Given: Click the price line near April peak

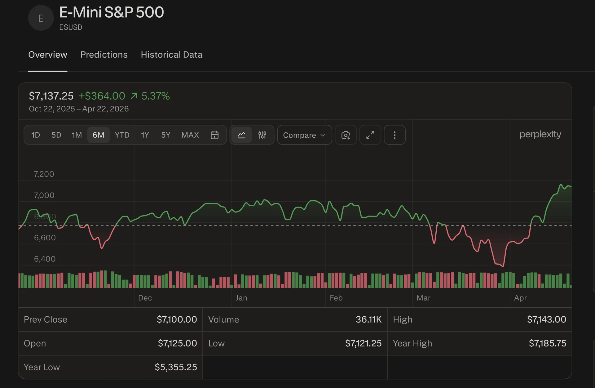Looking at the screenshot, I should 561,185.
